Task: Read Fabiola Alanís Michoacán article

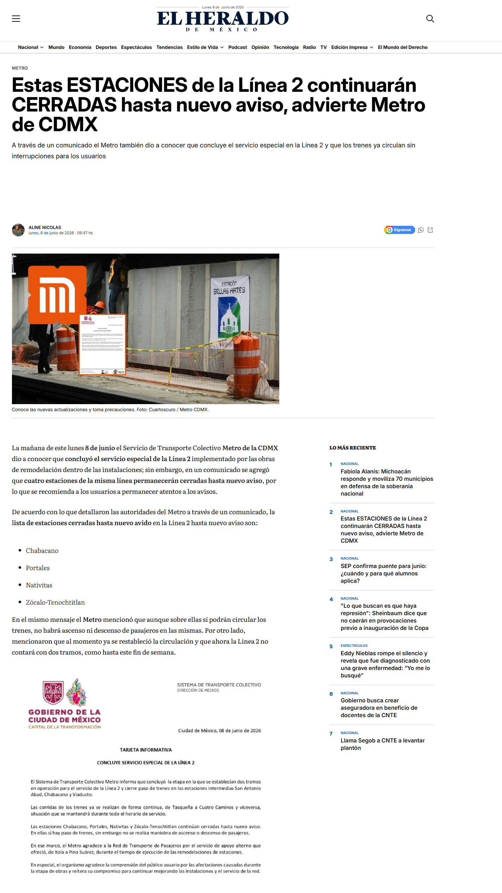Action: [387, 483]
